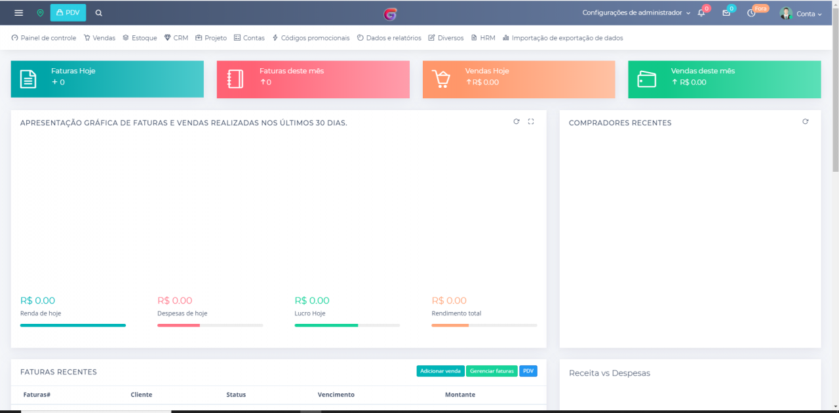Click the clock attendance icon labeled Fora
839x413 pixels.
[x=751, y=13]
